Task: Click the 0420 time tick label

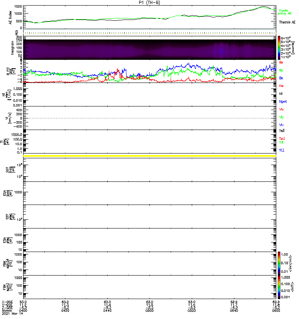Action: coord(65,311)
